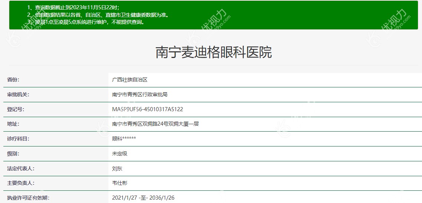
Task: Select validity period 2021/1/27 -至- 2036/1/26
Action: 143,198
